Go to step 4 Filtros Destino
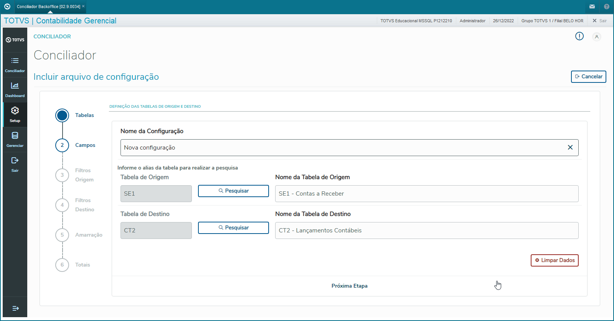The image size is (614, 321). point(62,205)
